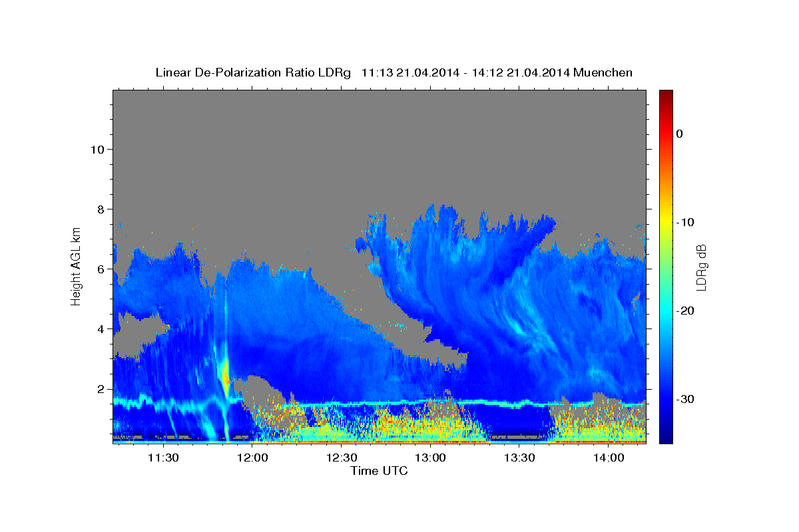Click the 13:00 time axis label

(x=430, y=458)
